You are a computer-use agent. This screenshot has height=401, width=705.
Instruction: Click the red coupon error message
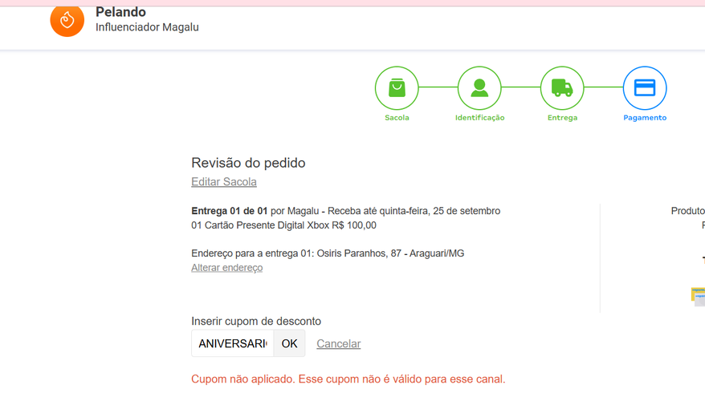pyautogui.click(x=348, y=379)
